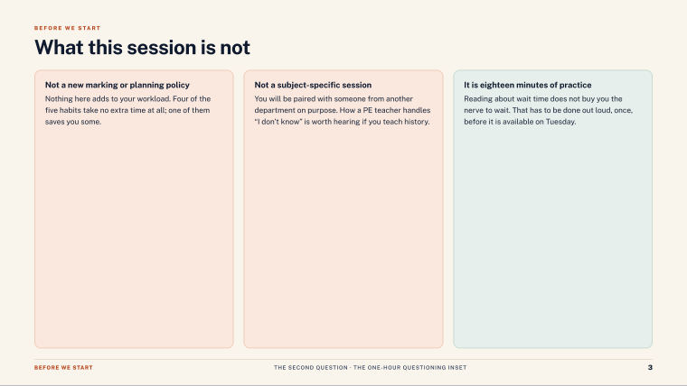Click footer text 'THE ONE-HOUR QUESTIONING INSET'
The image size is (687, 386).
pos(410,368)
